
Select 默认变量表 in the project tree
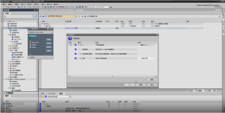pyautogui.click(x=18, y=57)
